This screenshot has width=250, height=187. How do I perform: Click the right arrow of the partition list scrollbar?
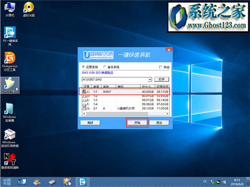167,114
